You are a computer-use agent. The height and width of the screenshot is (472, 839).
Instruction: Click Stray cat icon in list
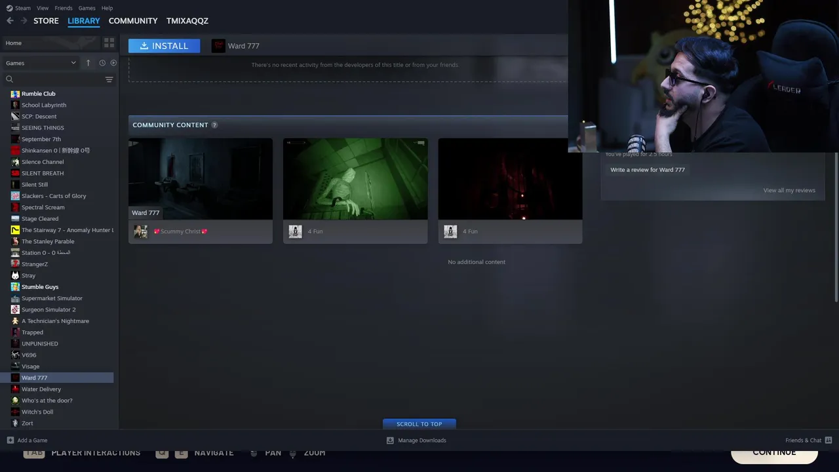tap(15, 275)
